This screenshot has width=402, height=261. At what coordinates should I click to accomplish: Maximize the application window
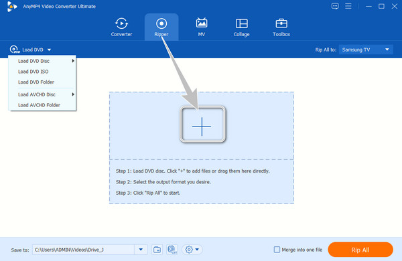(381, 6)
